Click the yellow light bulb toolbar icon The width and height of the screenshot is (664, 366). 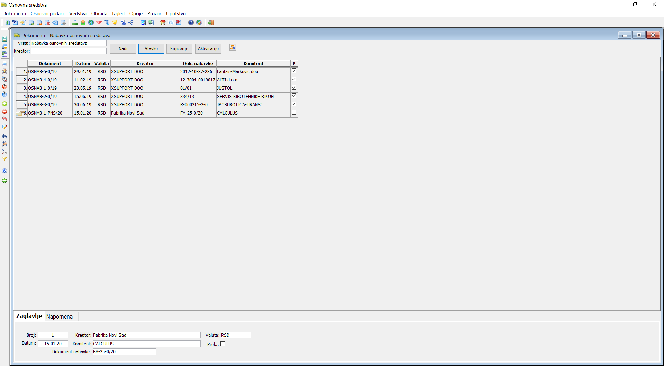click(115, 23)
